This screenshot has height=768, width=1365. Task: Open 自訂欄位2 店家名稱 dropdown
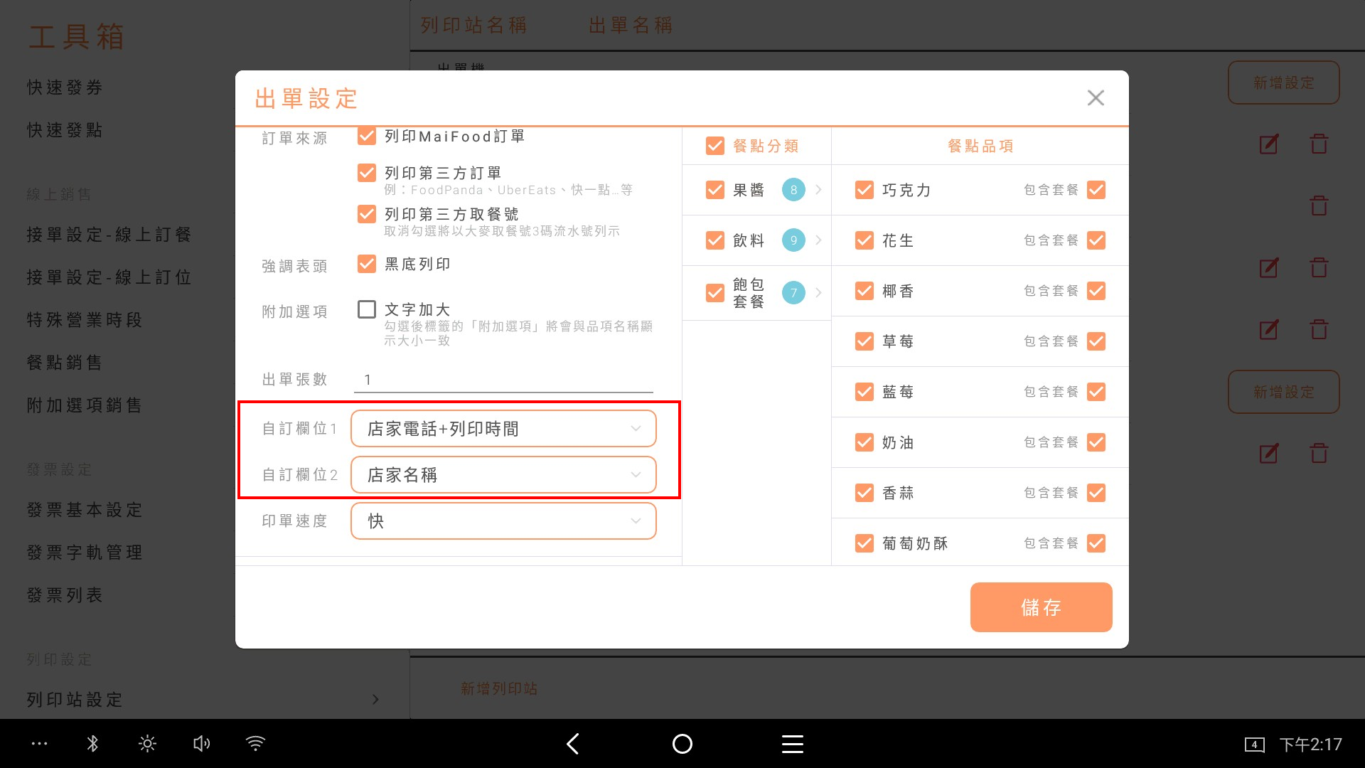503,475
